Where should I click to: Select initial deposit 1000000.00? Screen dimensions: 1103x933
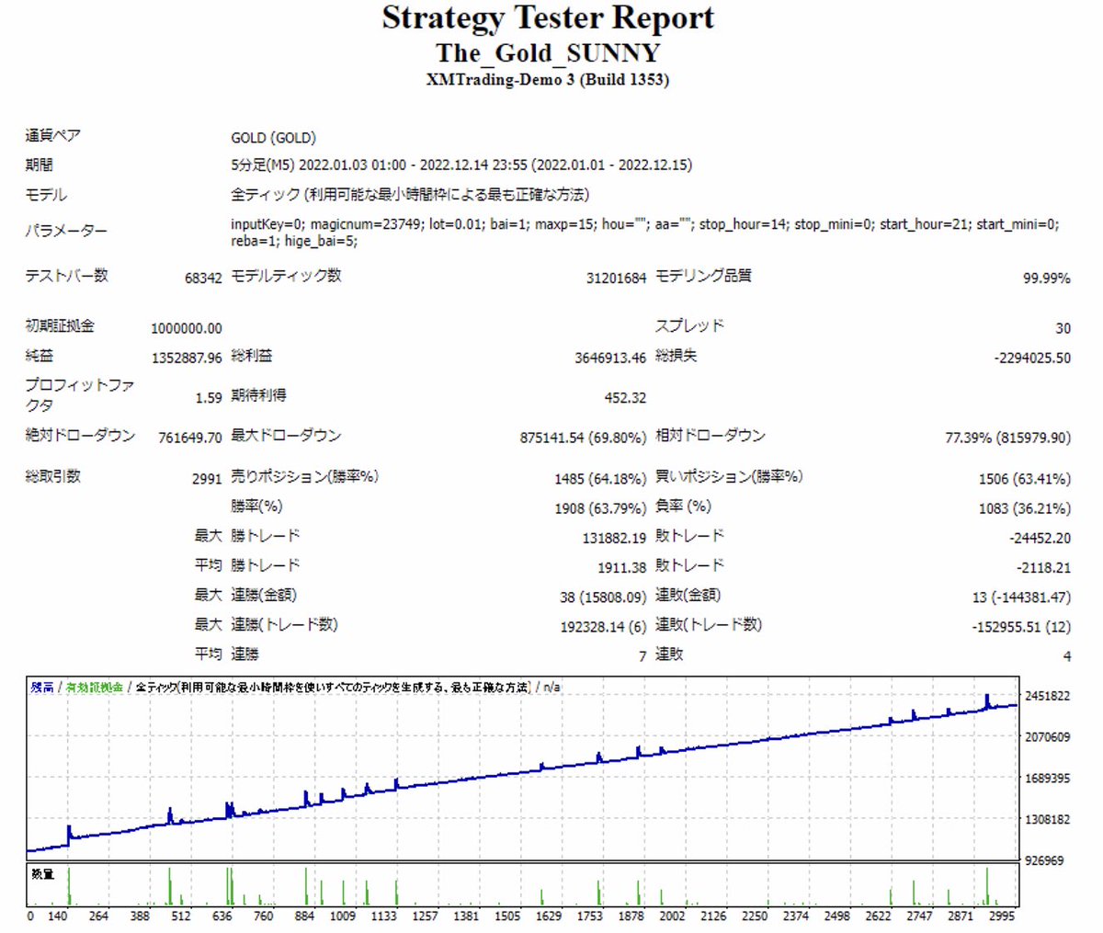[x=187, y=328]
